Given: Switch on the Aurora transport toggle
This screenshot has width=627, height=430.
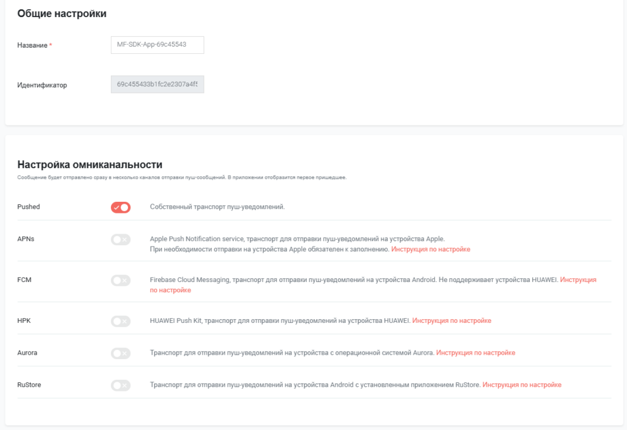Looking at the screenshot, I should 121,353.
